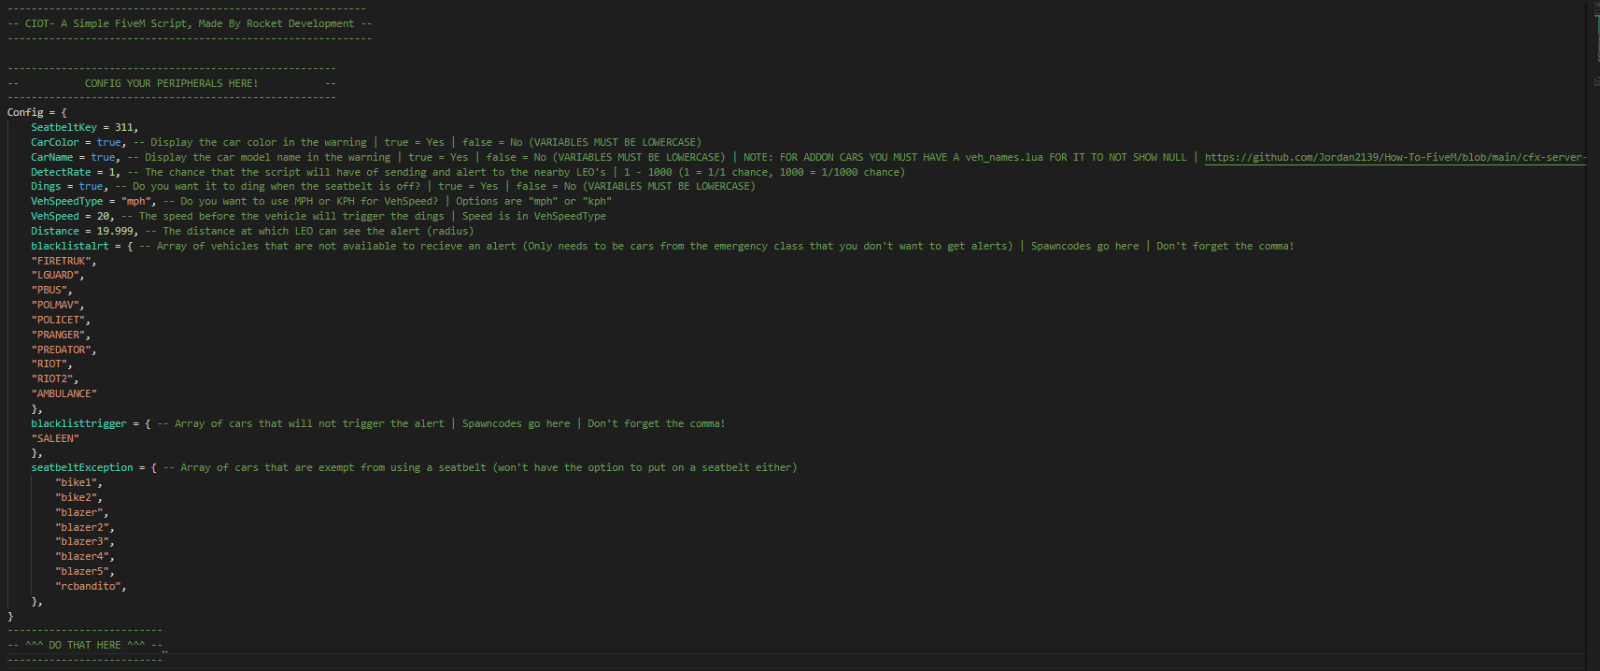1600x671 pixels.
Task: Click the "AMBULANCE" blacklist entry
Action: click(64, 393)
